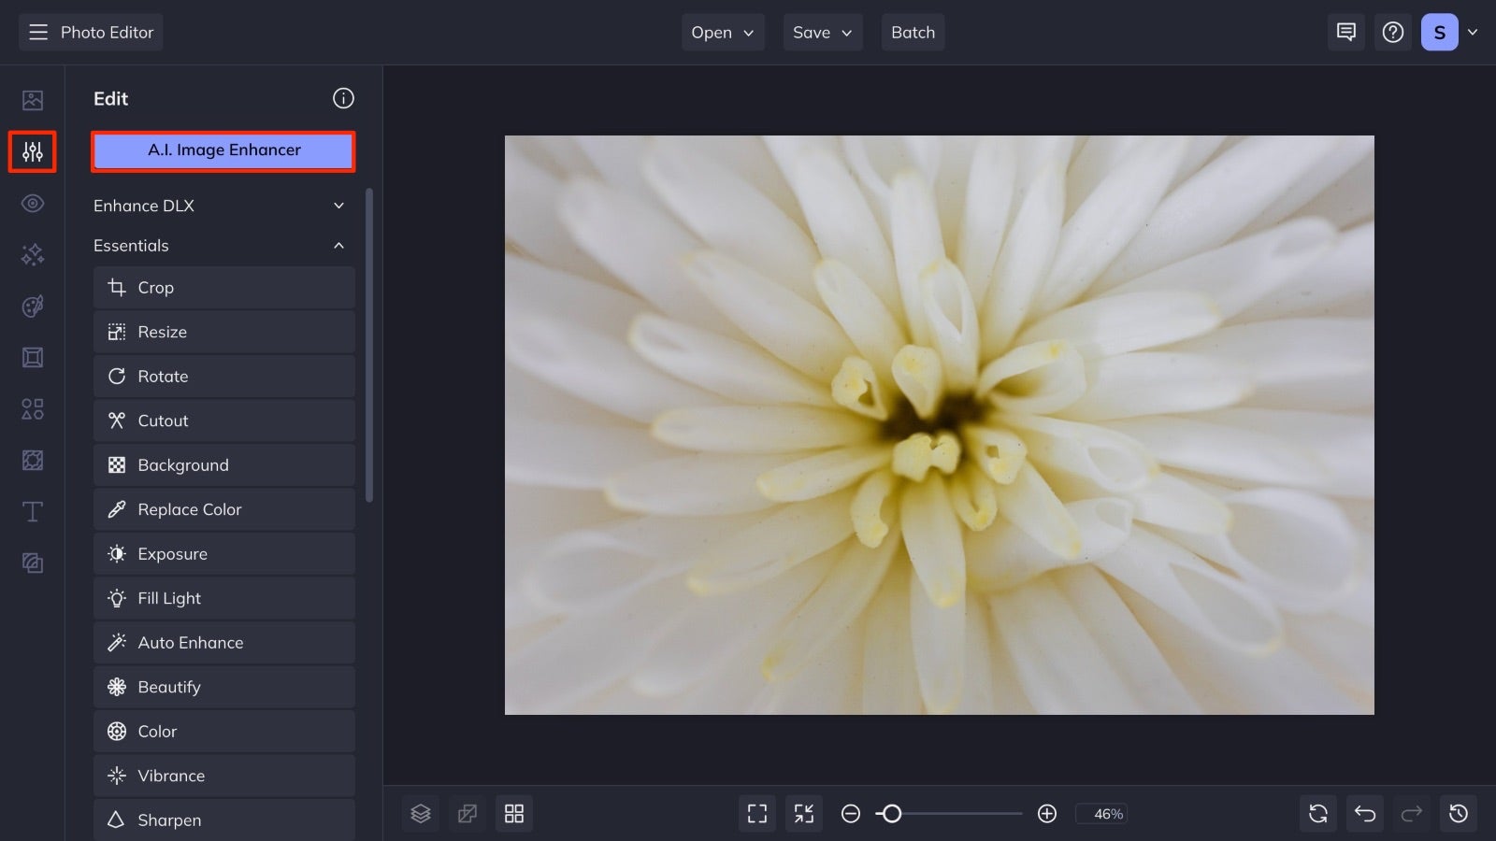Click the fit-to-screen icon
1496x841 pixels.
pos(756,813)
